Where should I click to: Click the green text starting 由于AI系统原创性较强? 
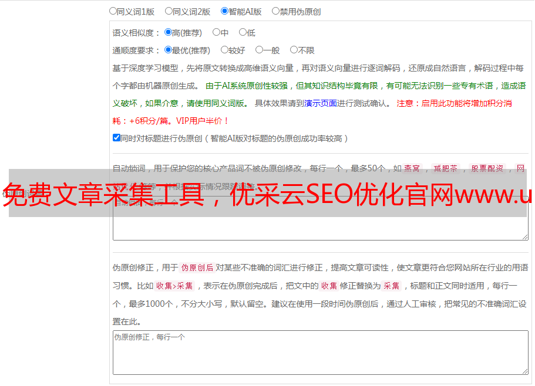click(319, 94)
